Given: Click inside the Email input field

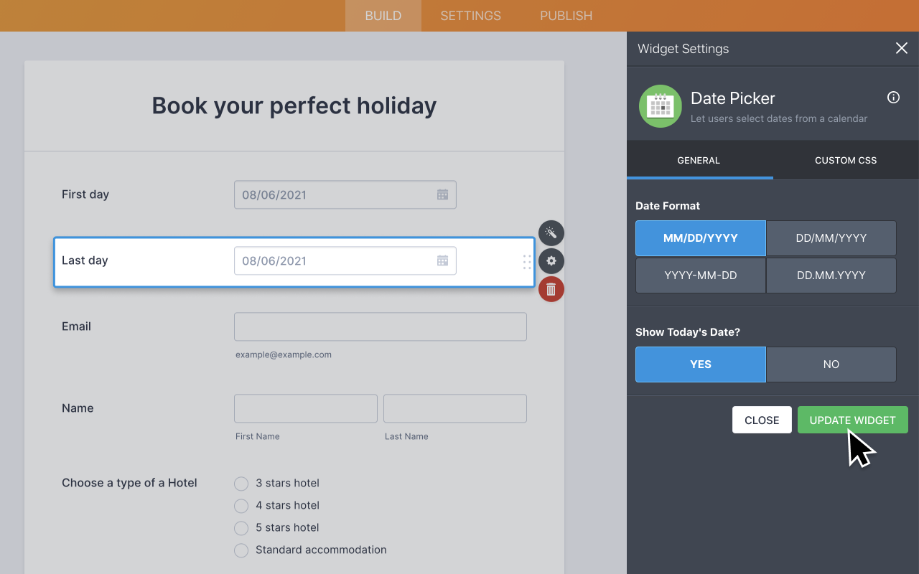Looking at the screenshot, I should [380, 326].
